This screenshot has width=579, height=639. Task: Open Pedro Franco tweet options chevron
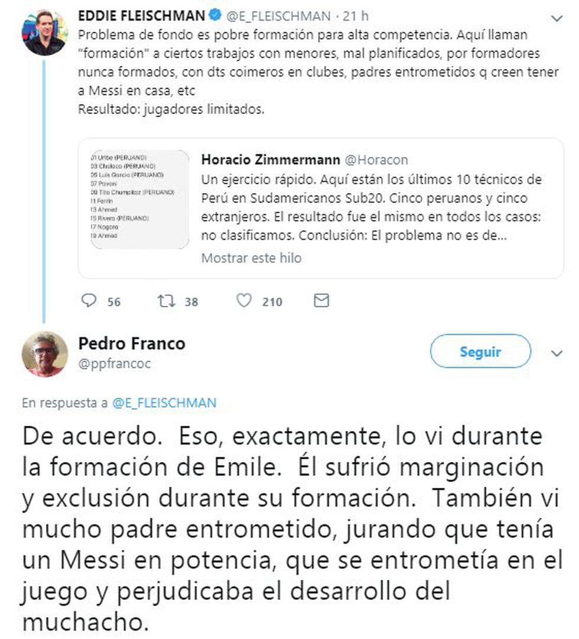[x=556, y=353]
